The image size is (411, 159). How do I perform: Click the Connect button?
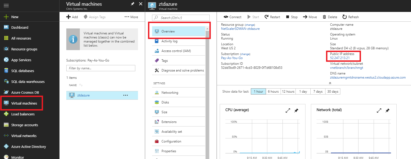(x=233, y=17)
